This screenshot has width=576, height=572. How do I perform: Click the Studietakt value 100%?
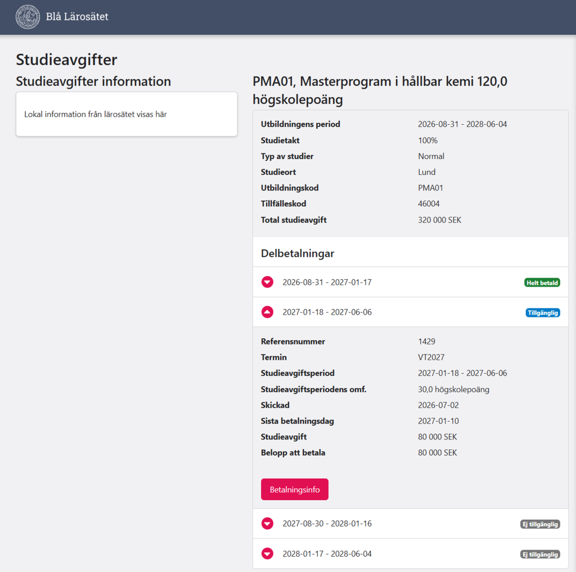(x=427, y=140)
